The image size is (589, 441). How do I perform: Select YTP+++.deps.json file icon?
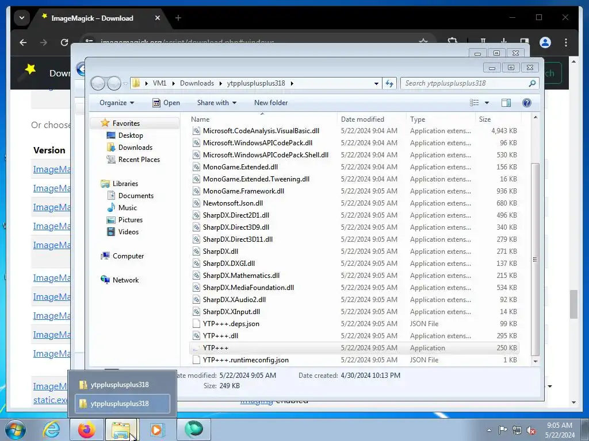pos(196,324)
